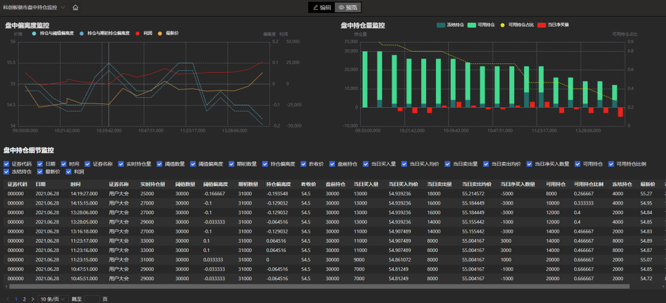Screen dimensions: 666x303
Task: Uncheck the 盘前持仓 column checkbox
Action: [x=332, y=164]
